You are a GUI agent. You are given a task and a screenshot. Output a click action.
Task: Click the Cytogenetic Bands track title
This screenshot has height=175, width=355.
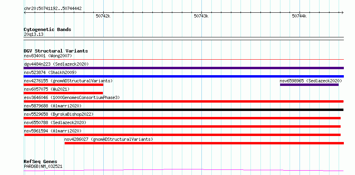pos(47,29)
